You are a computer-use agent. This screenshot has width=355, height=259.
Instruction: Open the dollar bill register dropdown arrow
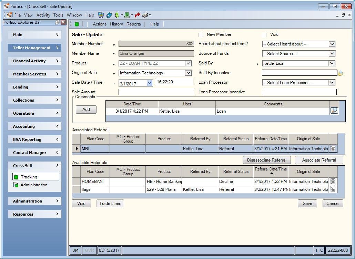132,15
